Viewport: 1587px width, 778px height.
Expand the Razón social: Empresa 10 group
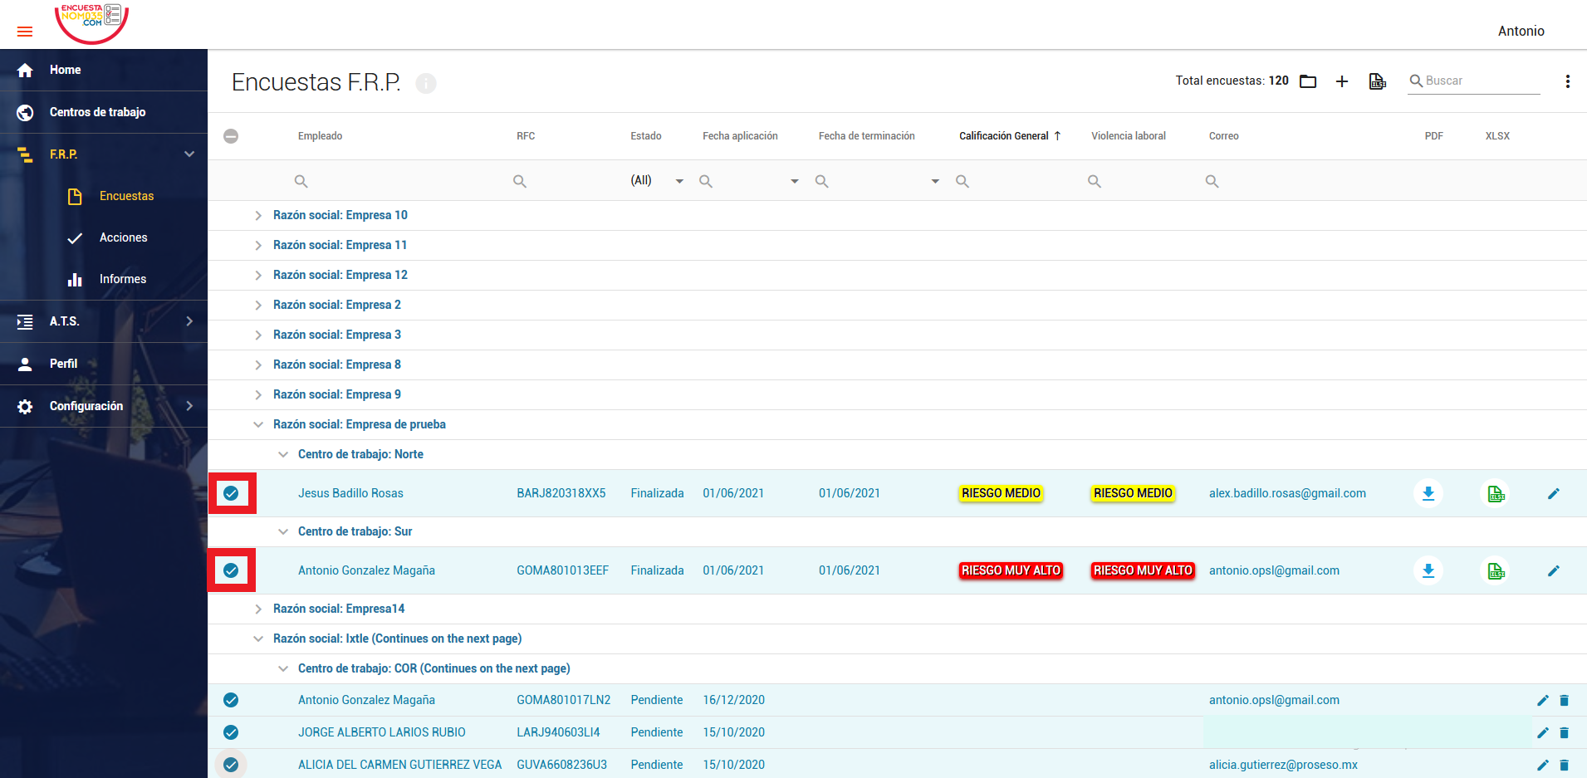click(x=257, y=216)
